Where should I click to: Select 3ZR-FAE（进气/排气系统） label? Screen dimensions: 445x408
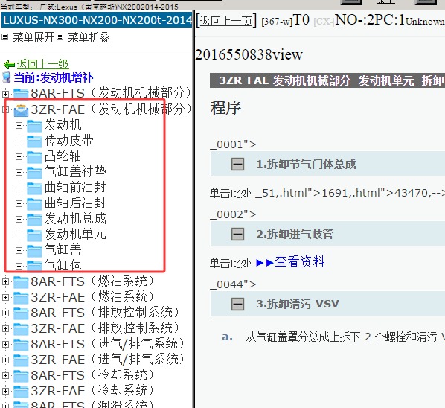click(108, 360)
